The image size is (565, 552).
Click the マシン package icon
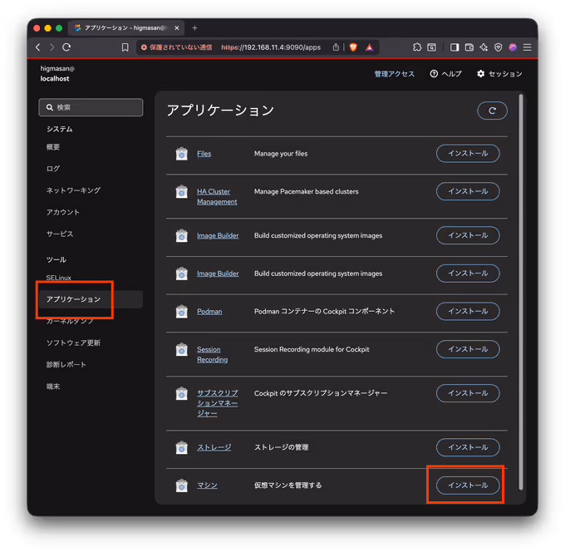coord(182,485)
